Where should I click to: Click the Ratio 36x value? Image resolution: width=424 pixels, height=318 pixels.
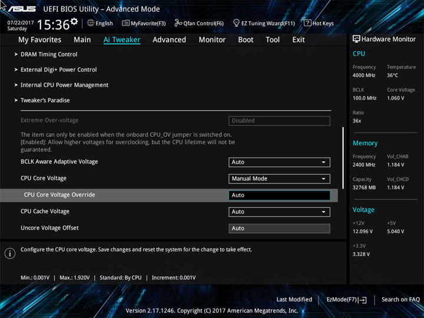tap(357, 121)
